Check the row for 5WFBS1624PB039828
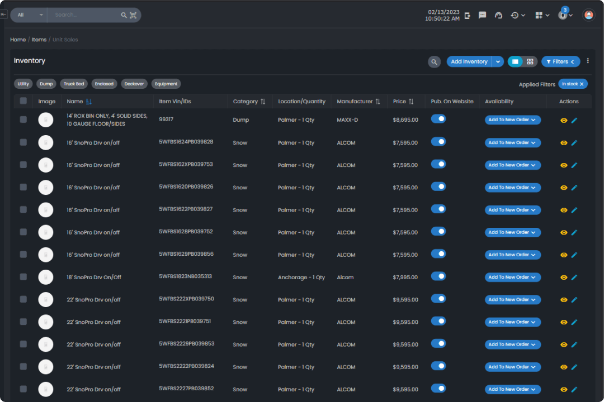604x402 pixels. click(x=23, y=142)
